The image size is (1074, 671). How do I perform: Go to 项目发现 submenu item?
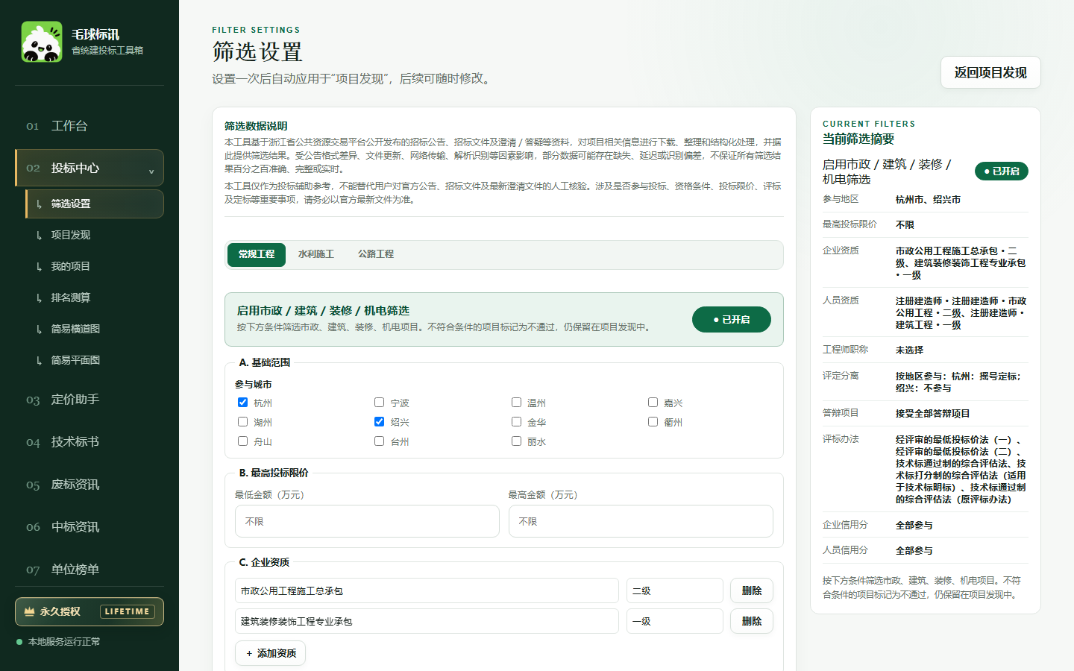[94, 235]
